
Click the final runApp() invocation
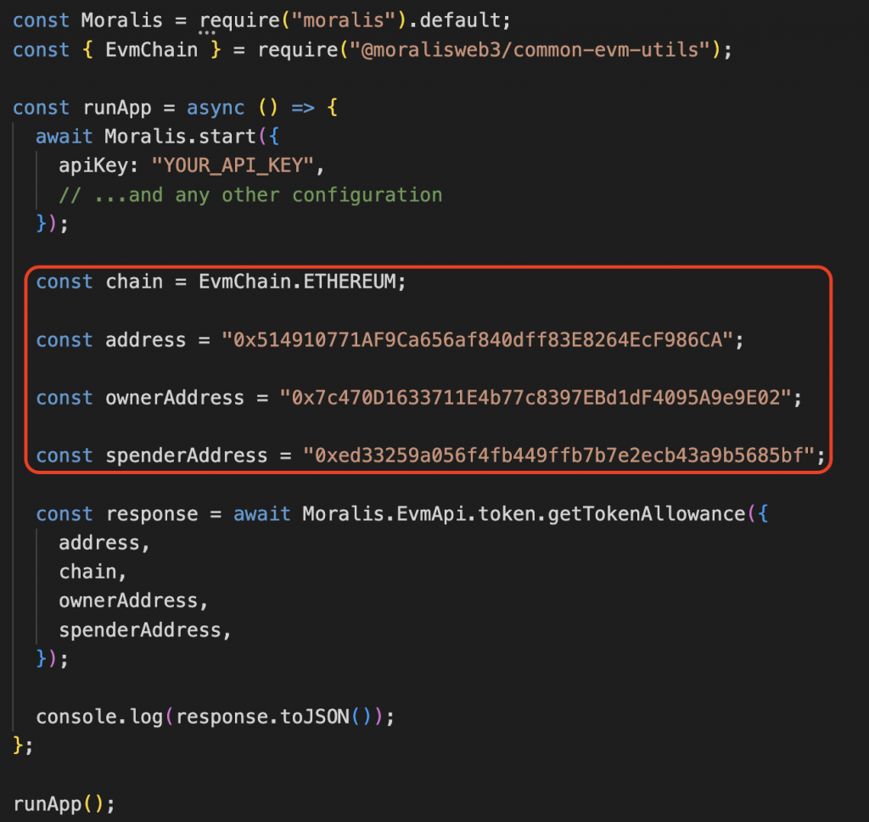point(64,803)
